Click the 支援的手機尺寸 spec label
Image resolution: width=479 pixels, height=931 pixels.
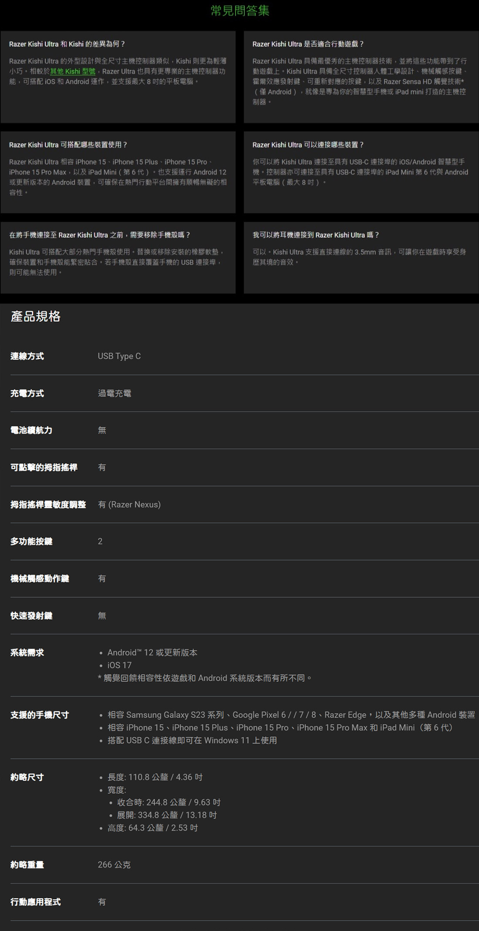40,715
